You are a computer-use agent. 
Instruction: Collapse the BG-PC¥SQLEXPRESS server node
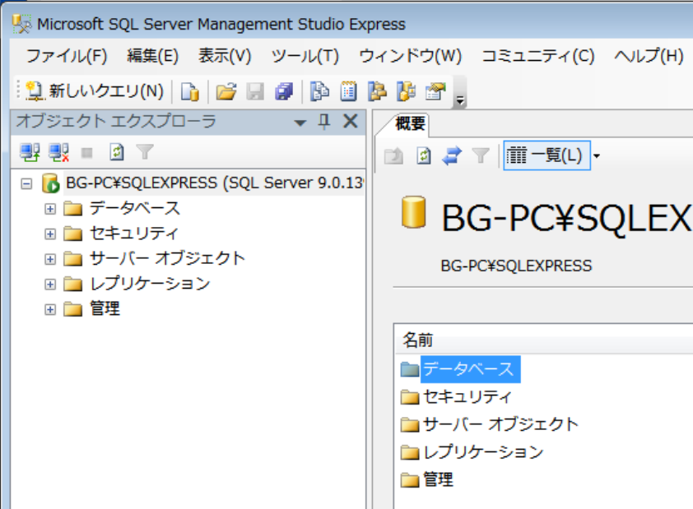click(x=26, y=183)
